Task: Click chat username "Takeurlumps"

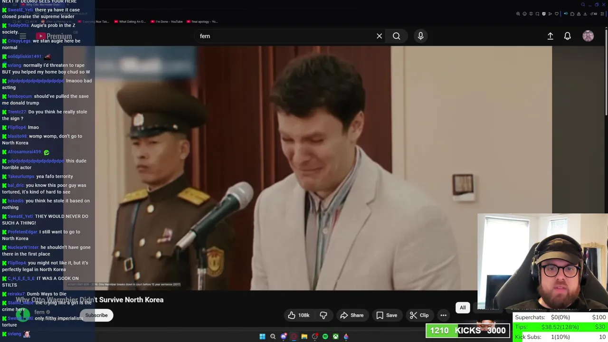Action: (x=21, y=176)
